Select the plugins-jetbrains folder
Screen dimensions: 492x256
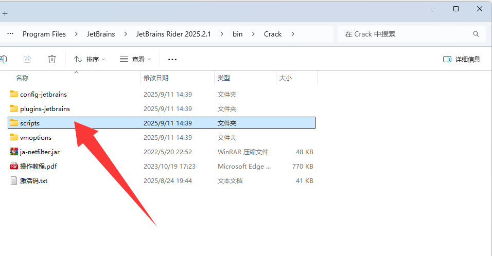[162, 109]
